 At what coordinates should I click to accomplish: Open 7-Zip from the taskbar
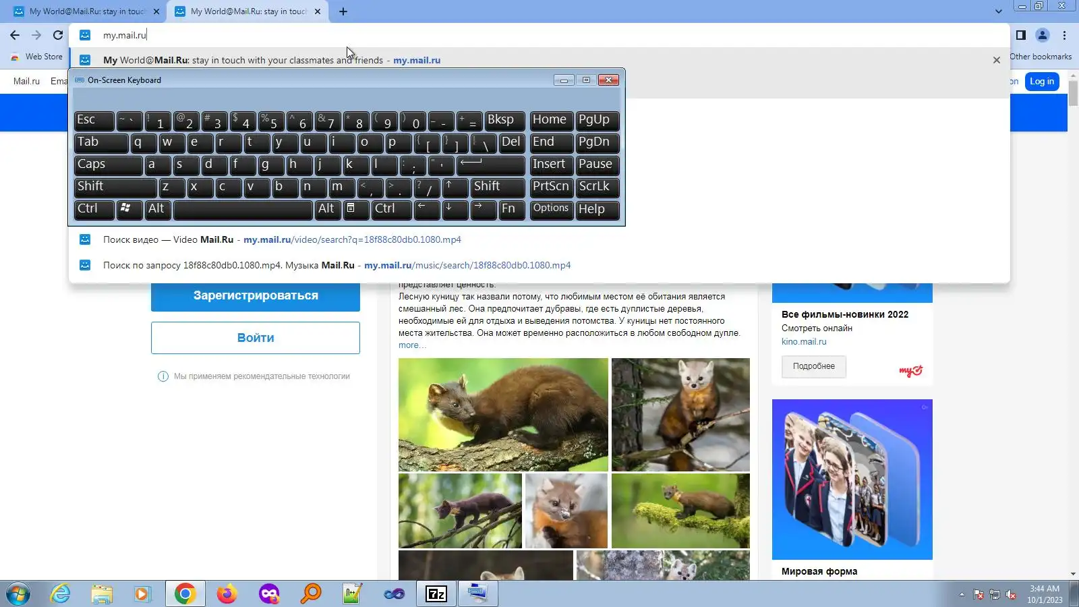[436, 594]
